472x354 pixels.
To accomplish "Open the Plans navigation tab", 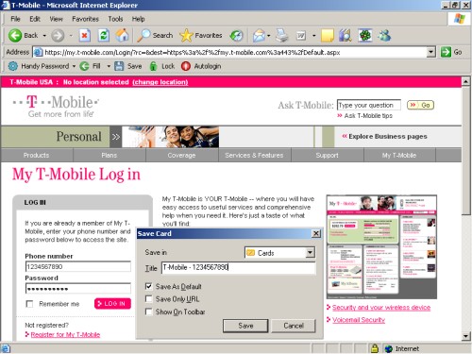I will point(110,155).
